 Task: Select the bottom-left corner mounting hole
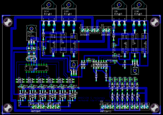pos(7,107)
